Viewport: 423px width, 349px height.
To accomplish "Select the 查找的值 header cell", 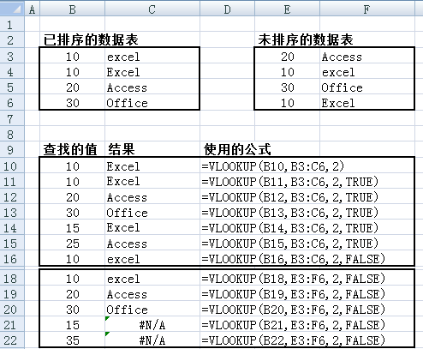I will 70,150.
